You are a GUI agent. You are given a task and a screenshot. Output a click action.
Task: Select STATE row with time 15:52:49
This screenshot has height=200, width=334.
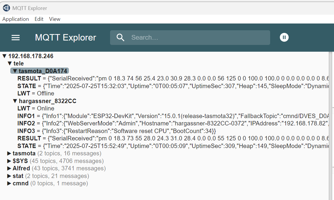(x=173, y=146)
